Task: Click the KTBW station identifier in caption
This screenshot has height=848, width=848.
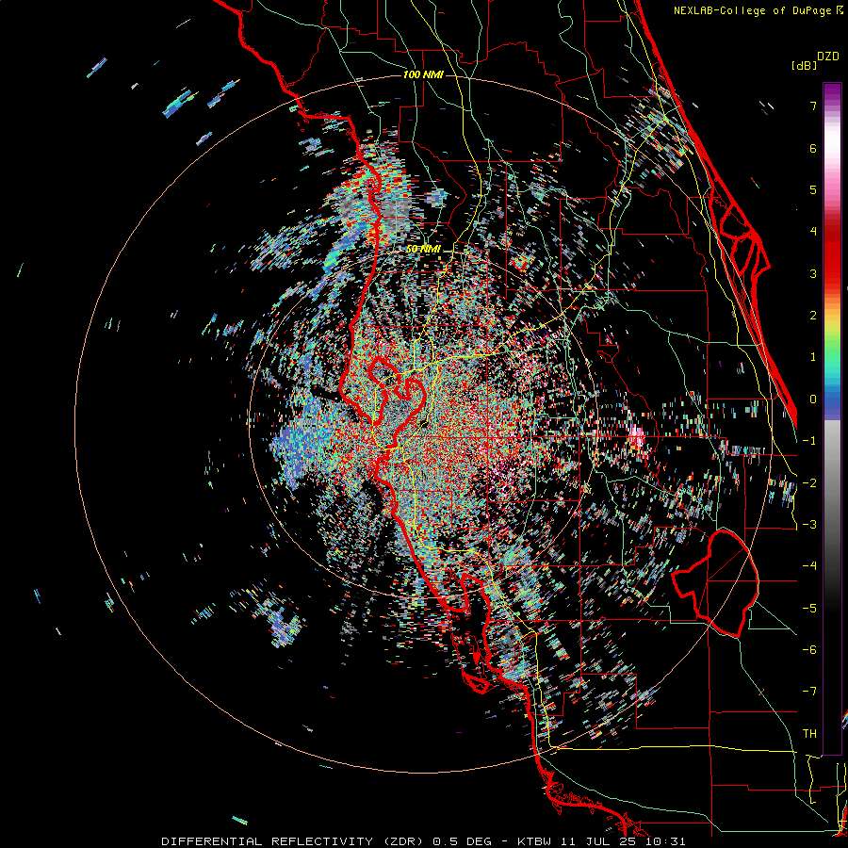Action: [x=534, y=841]
